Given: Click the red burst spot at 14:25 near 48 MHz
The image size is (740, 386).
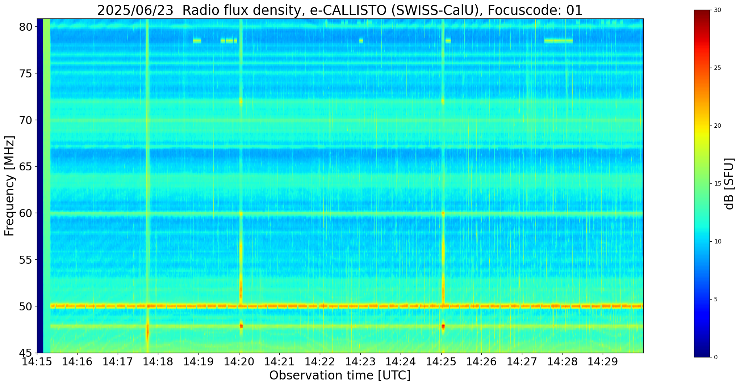Looking at the screenshot, I should [443, 327].
